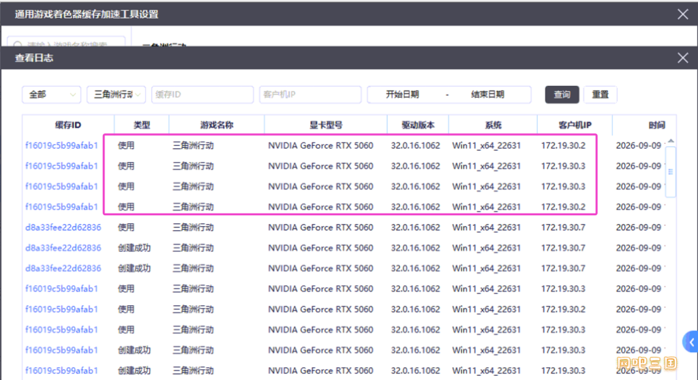Expand the blue side panel chevron tab

(691, 342)
